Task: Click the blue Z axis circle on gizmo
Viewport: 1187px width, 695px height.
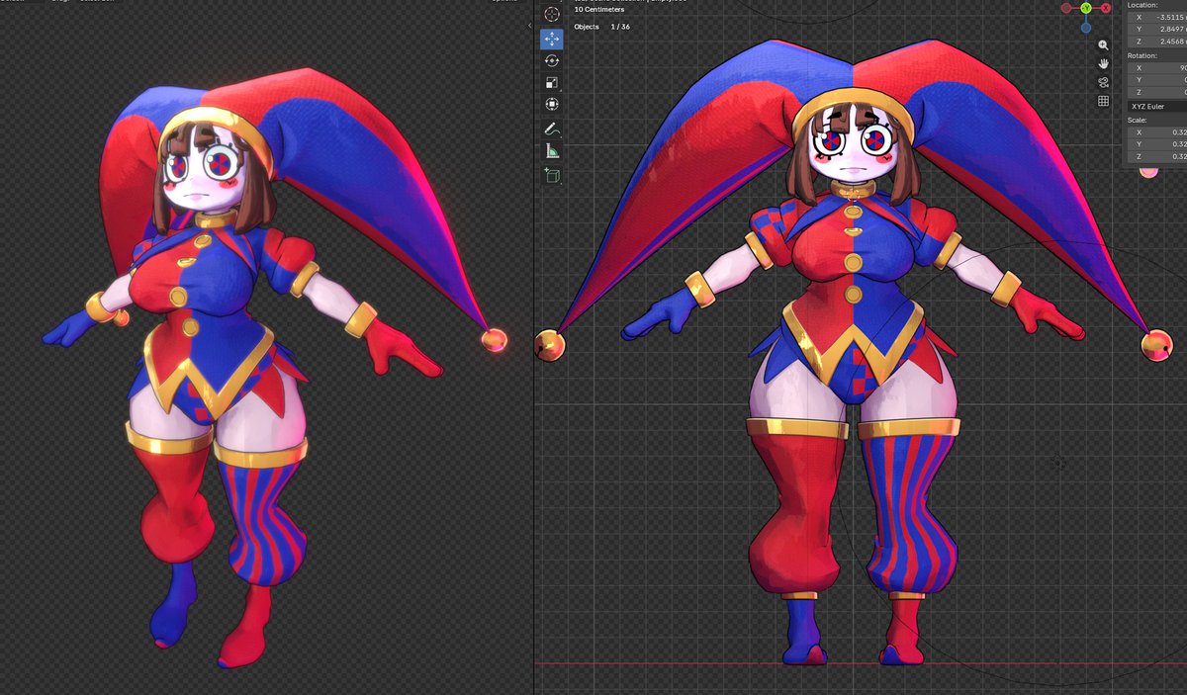Action: pos(1086,28)
